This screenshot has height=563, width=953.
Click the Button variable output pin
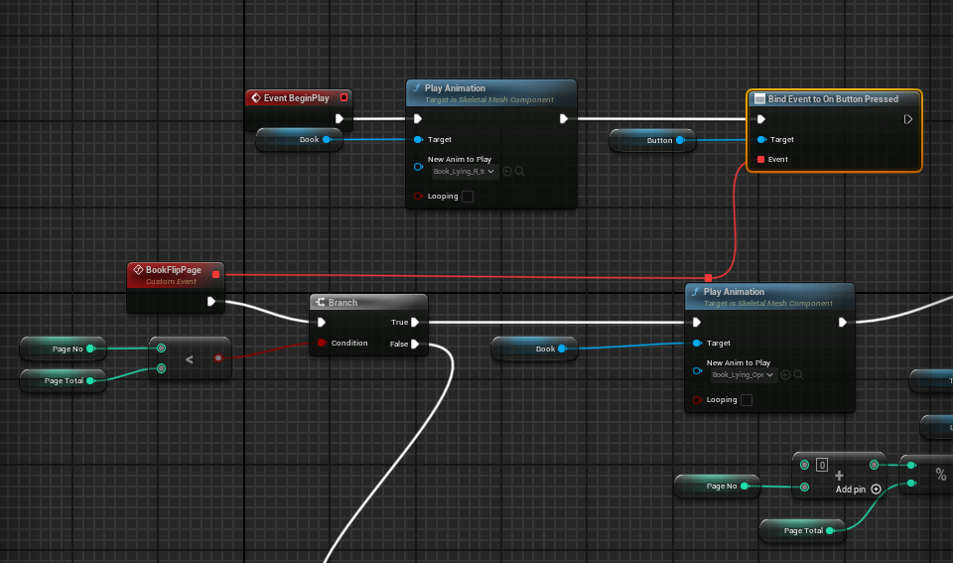(680, 140)
